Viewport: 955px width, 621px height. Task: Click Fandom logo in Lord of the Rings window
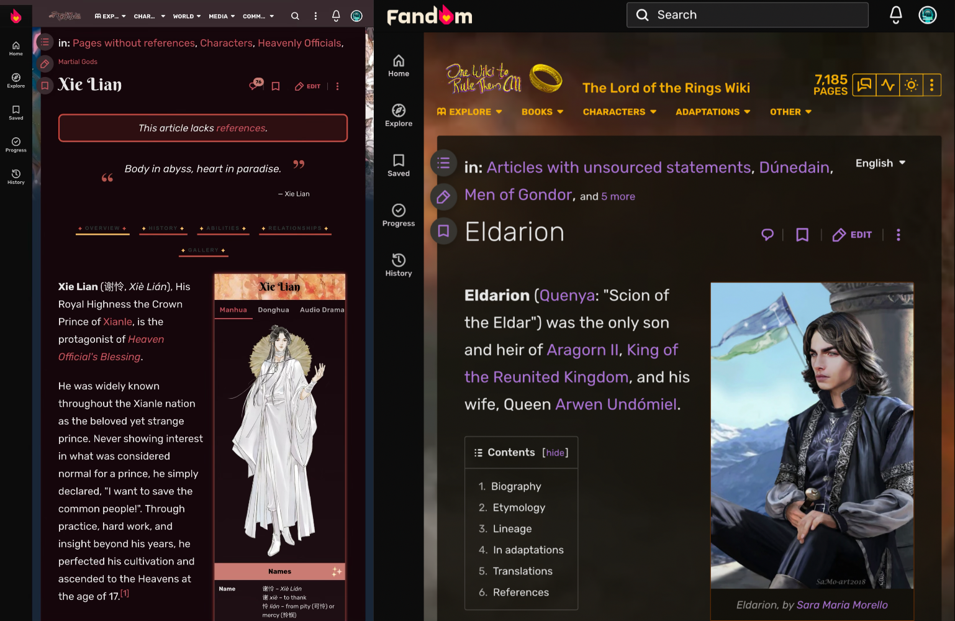pos(430,16)
